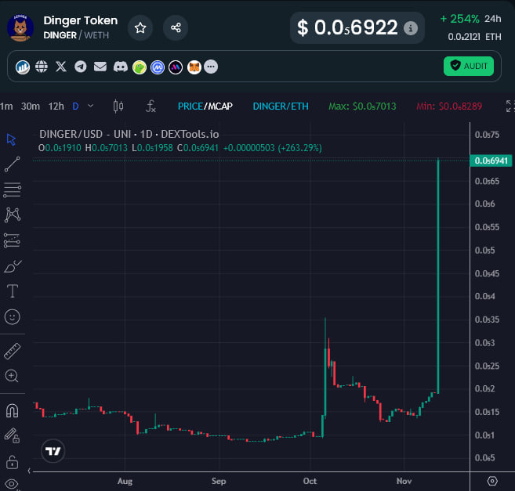Click the DINGER / WETH pair label
The height and width of the screenshot is (491, 515).
[x=76, y=35]
